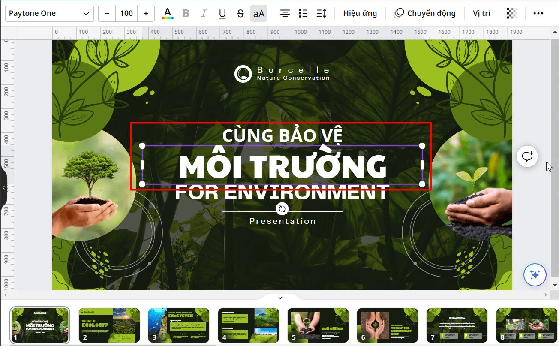Open the Paytone One font dropdown

click(49, 13)
